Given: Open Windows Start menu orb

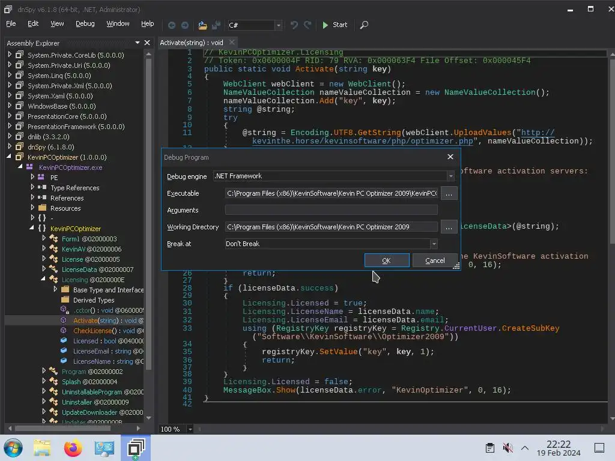Looking at the screenshot, I should pyautogui.click(x=13, y=448).
